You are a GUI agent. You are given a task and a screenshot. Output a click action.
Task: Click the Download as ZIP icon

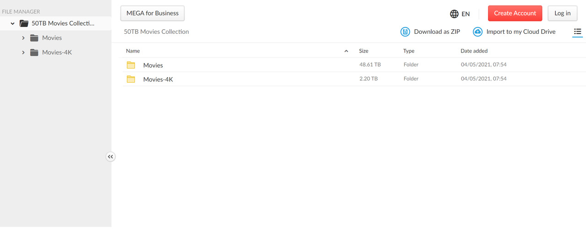click(x=405, y=32)
